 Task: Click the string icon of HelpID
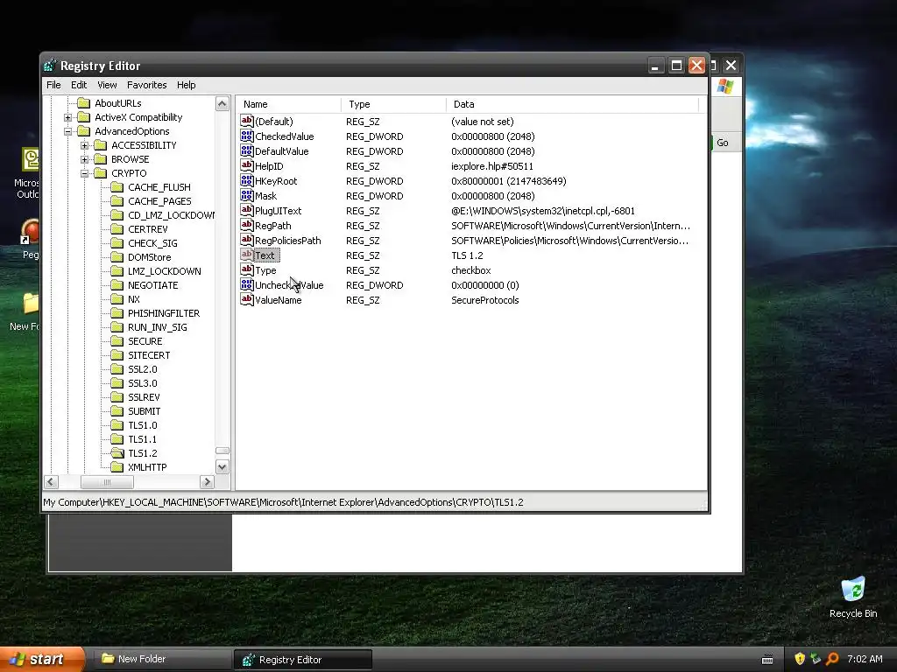click(x=246, y=165)
